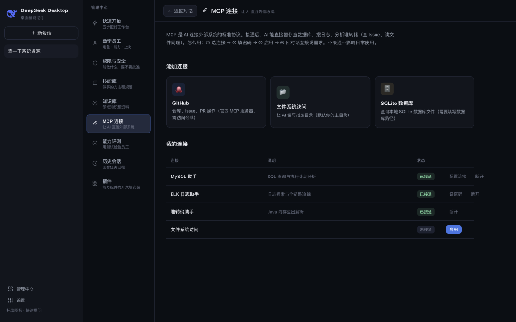Click the 添加连接 section heading
This screenshot has width=516, height=322.
click(177, 66)
